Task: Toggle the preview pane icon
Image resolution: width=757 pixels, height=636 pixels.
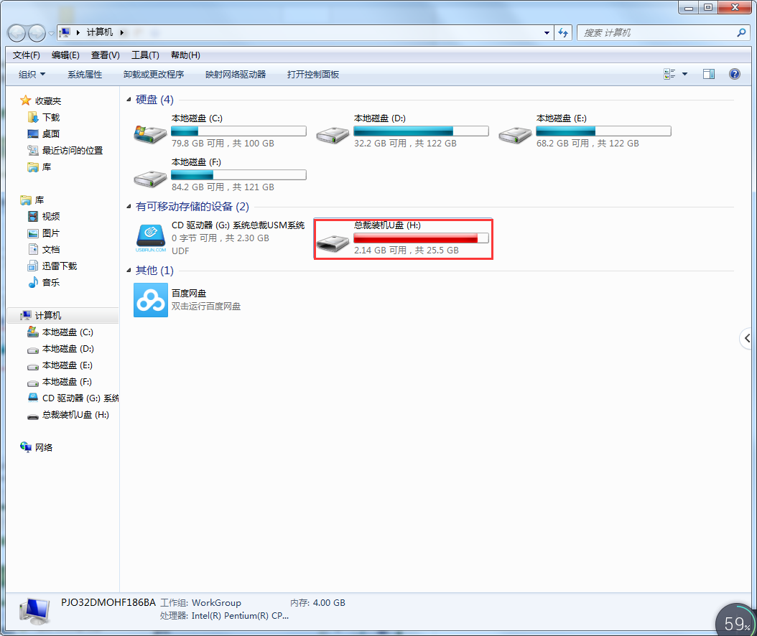Action: point(709,74)
